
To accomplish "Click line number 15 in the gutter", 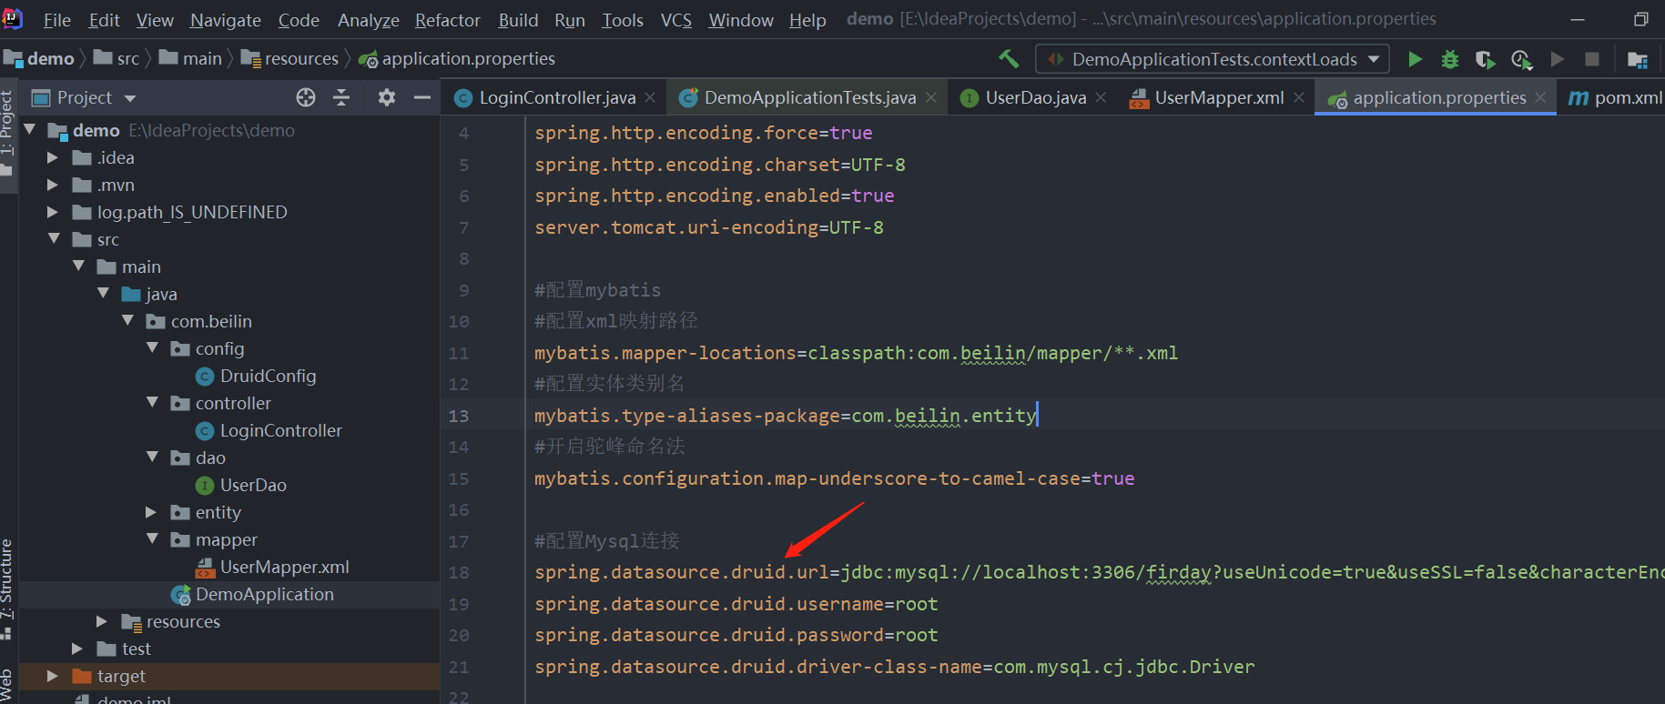I will (459, 478).
